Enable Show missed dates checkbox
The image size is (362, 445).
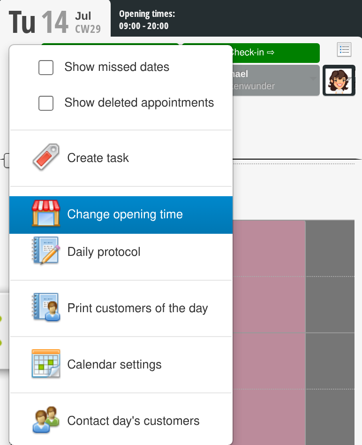click(x=46, y=68)
